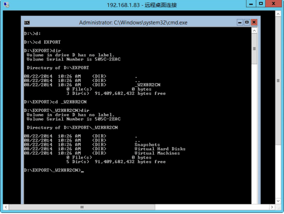This screenshot has height=214, width=284.
Task: Click the 'Administrator: C:\Windows\system32\cmd.exe' title bar
Action: 133,23
